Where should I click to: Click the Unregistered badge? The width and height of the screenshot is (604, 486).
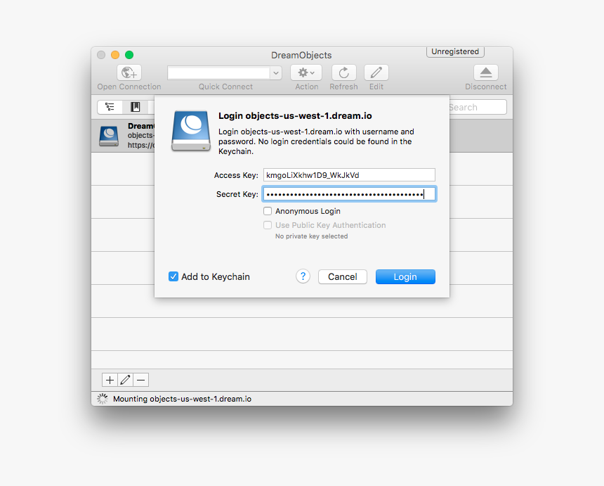(455, 51)
